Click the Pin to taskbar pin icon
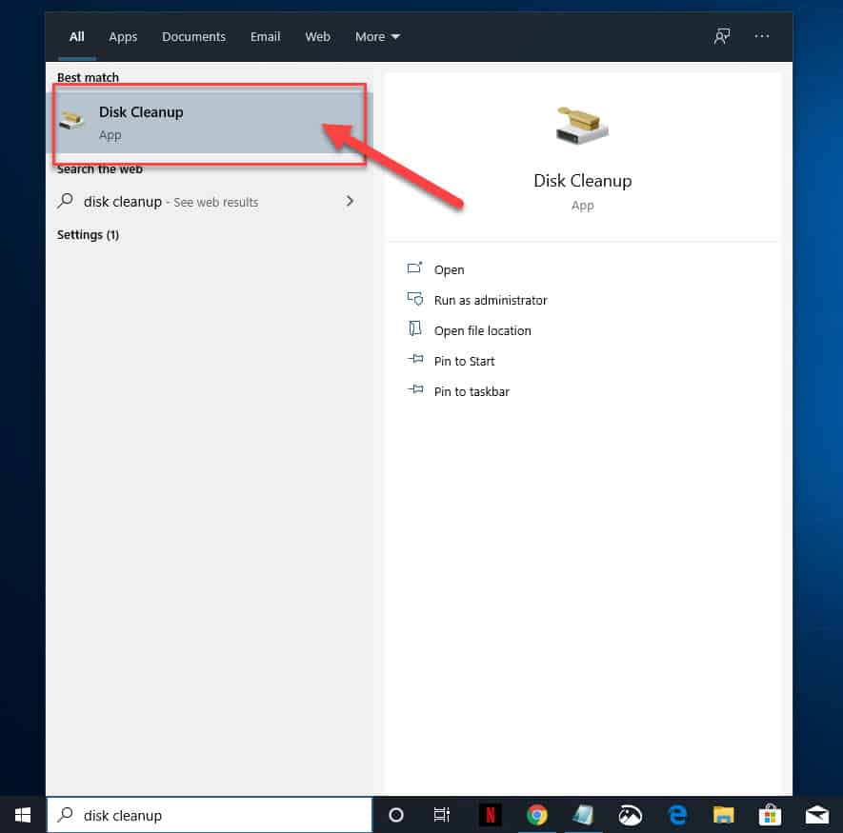Image resolution: width=843 pixels, height=833 pixels. [x=415, y=389]
